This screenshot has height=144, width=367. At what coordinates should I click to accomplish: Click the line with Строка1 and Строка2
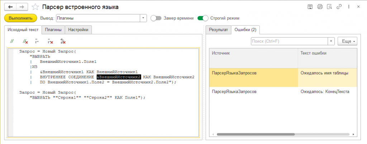click(x=87, y=98)
